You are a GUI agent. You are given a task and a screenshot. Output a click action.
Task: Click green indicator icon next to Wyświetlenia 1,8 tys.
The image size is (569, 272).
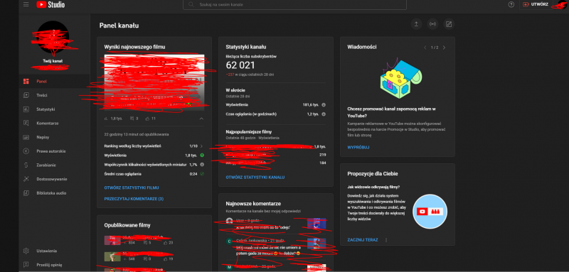click(202, 156)
